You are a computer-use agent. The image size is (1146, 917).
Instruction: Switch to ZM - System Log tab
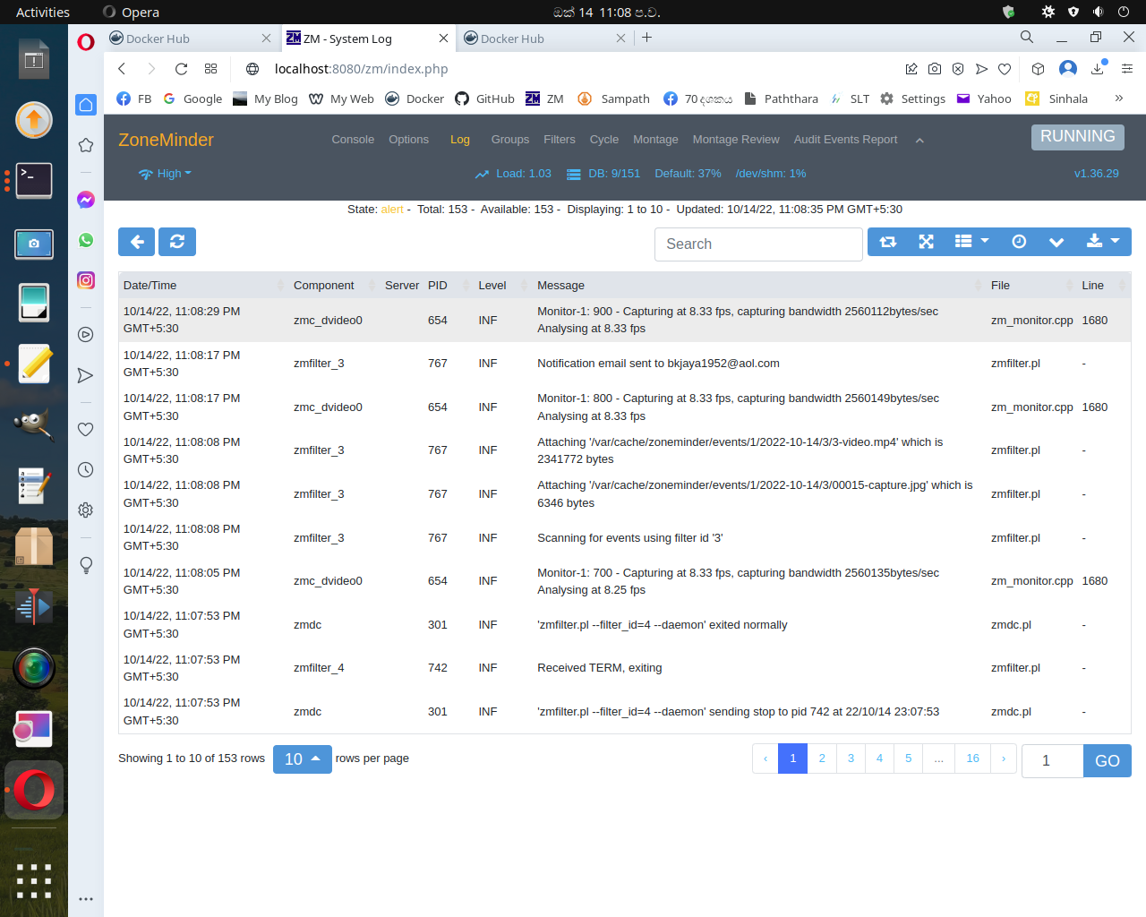[x=367, y=39]
